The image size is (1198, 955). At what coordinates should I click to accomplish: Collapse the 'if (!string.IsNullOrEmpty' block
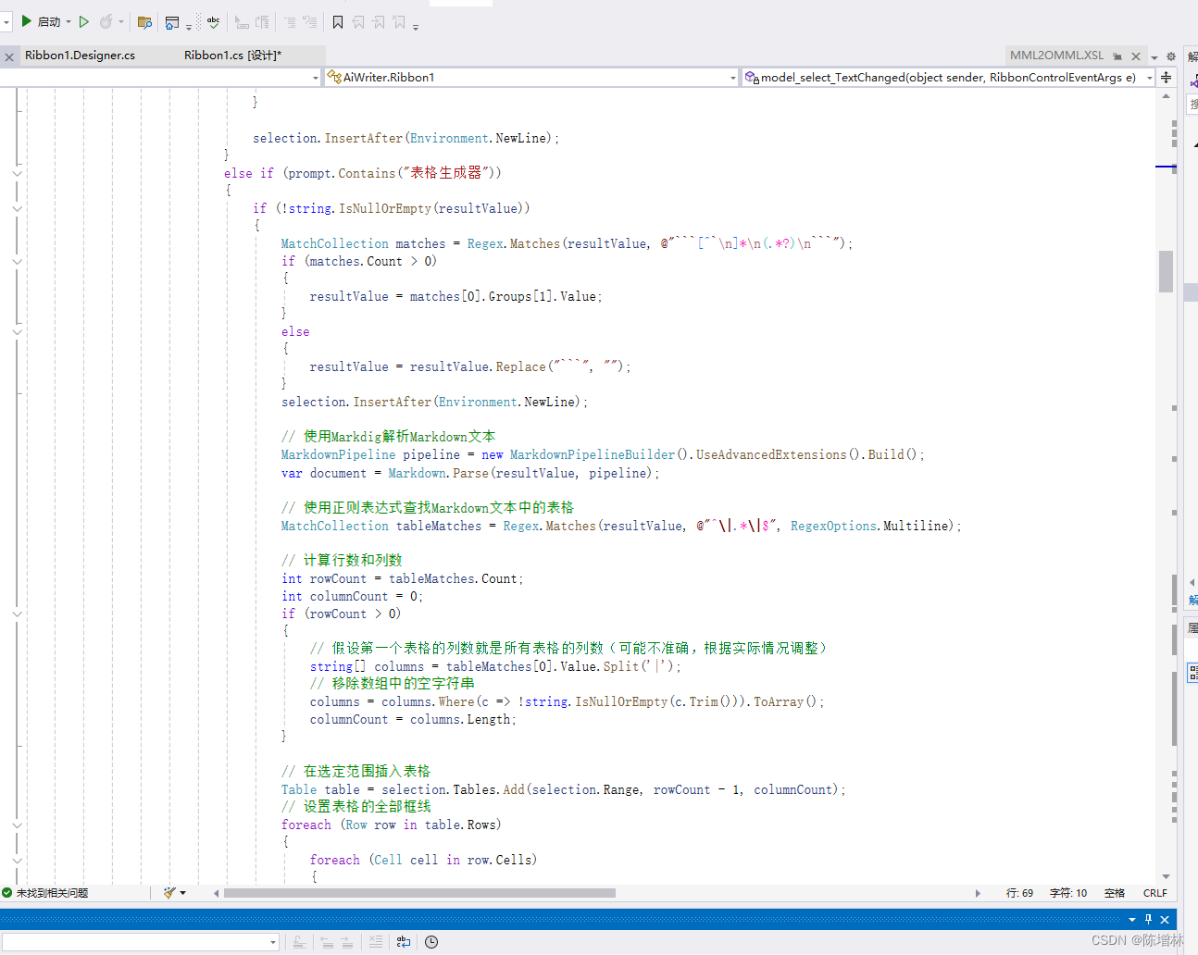click(17, 208)
